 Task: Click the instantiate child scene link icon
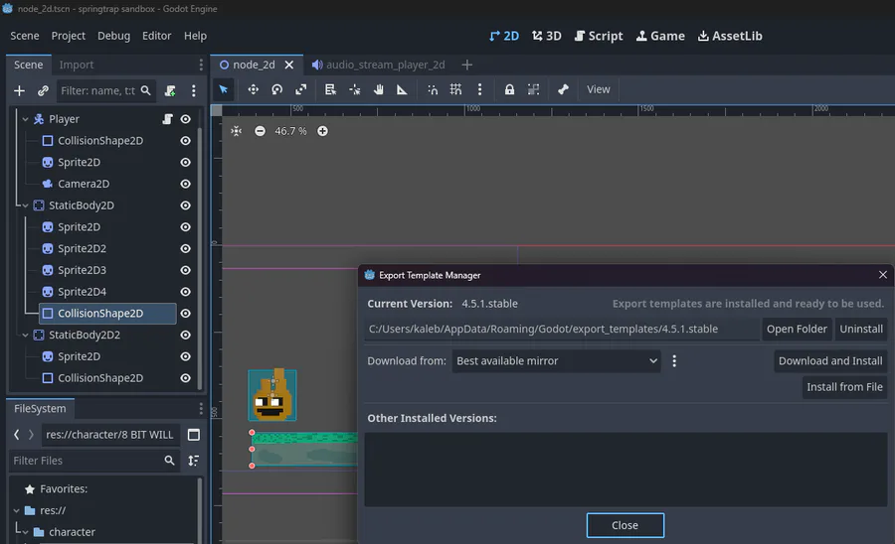click(x=43, y=90)
